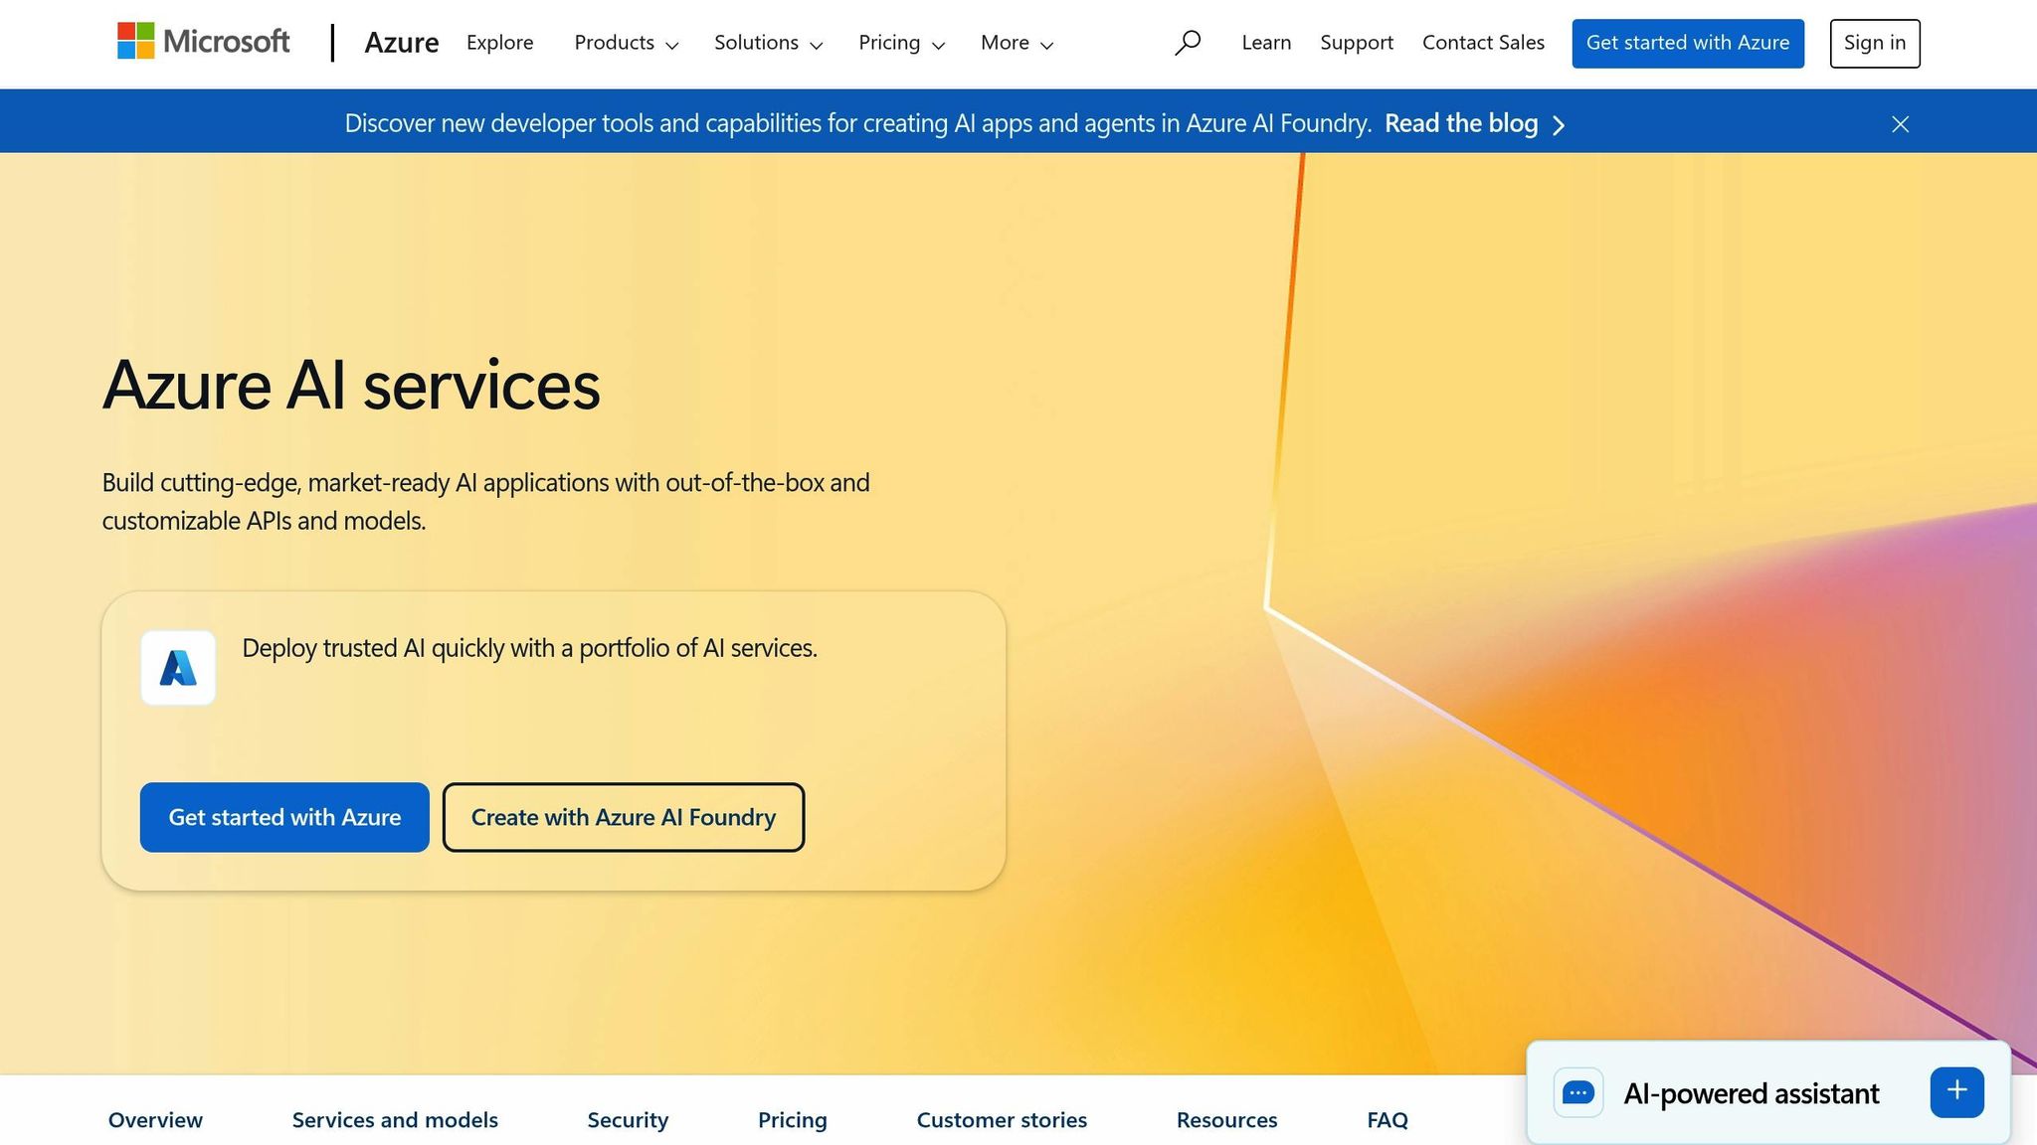Viewport: 2037px width, 1145px height.
Task: Expand the AI-powered assistant plus button
Action: pos(1956,1091)
